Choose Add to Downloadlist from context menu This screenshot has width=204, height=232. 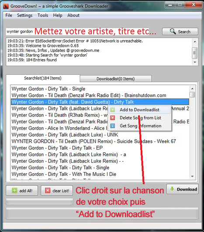pyautogui.click(x=139, y=110)
